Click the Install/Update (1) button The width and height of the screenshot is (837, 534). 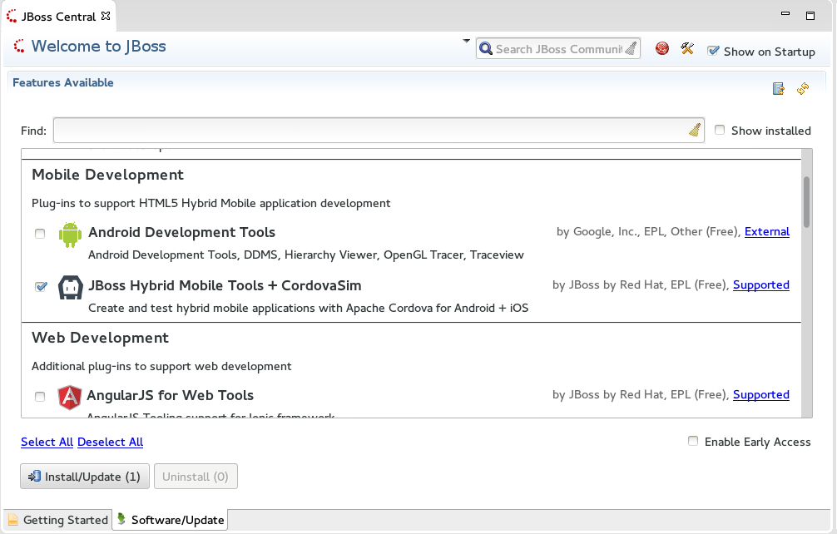[85, 477]
